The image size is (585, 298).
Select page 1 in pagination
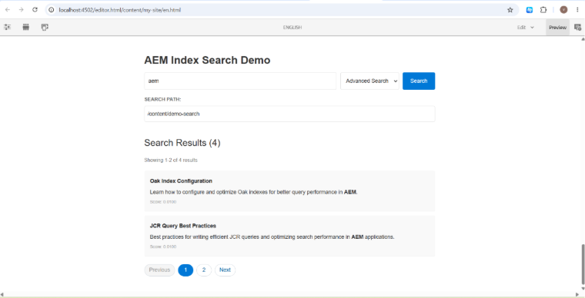coord(186,270)
